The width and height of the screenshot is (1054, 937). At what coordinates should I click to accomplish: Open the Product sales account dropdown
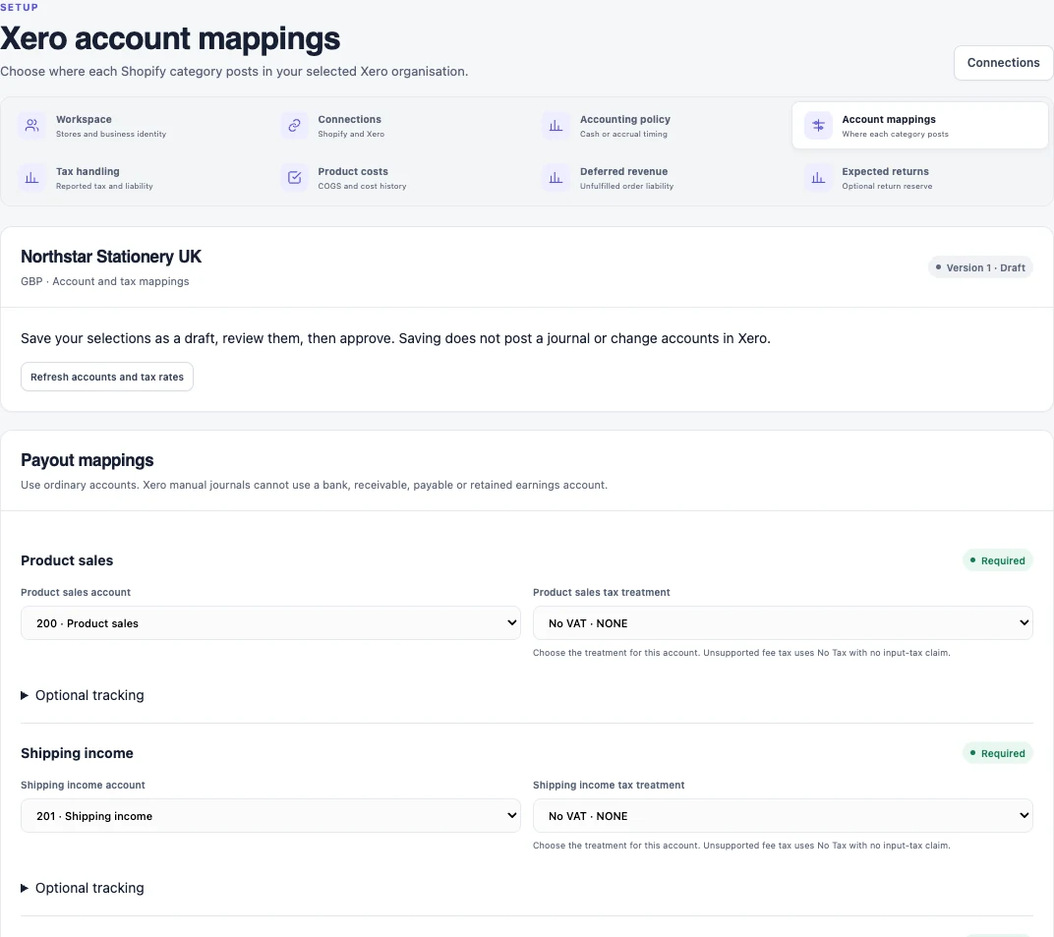271,623
